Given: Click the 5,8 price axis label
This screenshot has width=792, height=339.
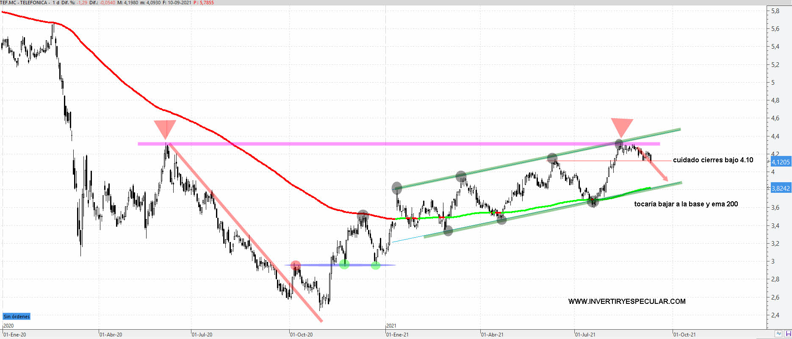Looking at the screenshot, I should [x=775, y=11].
